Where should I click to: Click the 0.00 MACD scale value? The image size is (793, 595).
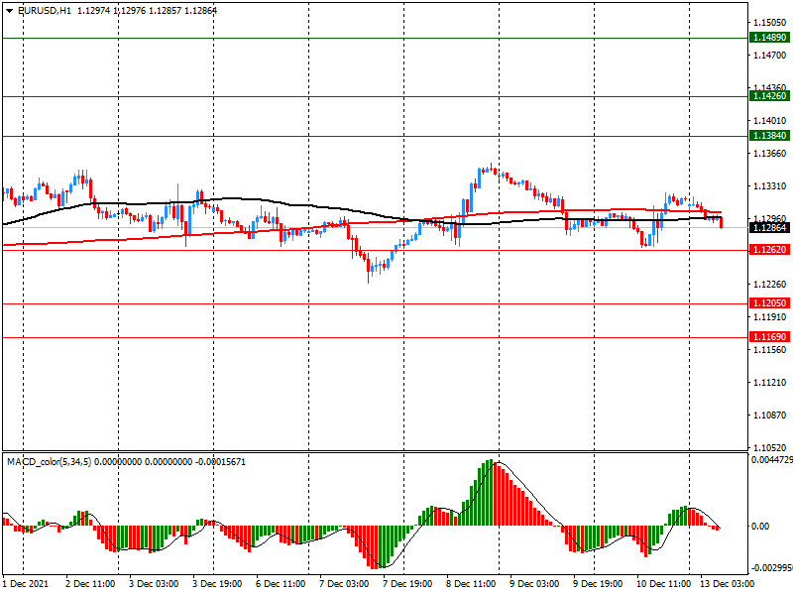(x=760, y=527)
